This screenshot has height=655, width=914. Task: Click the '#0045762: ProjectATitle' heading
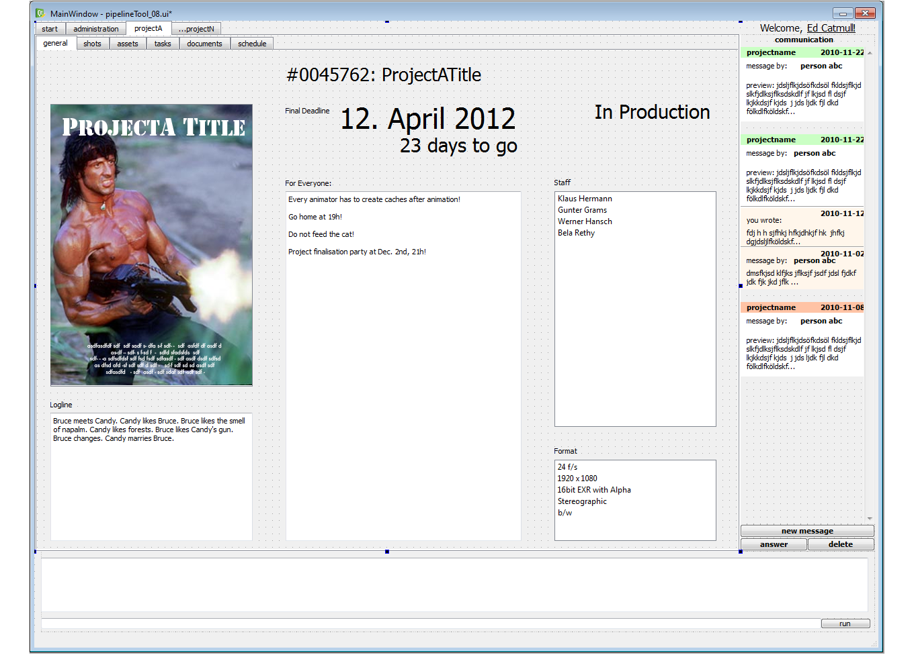click(384, 74)
